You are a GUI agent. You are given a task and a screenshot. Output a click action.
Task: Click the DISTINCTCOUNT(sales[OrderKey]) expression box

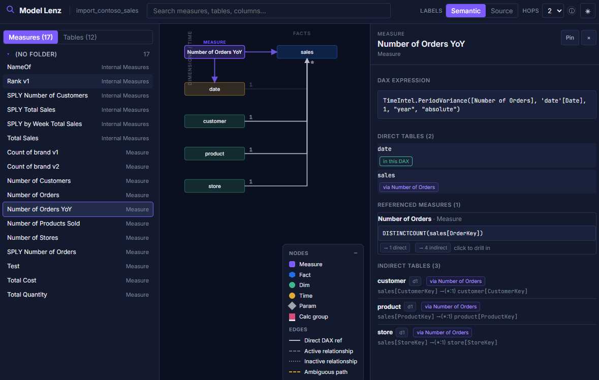[487, 233]
